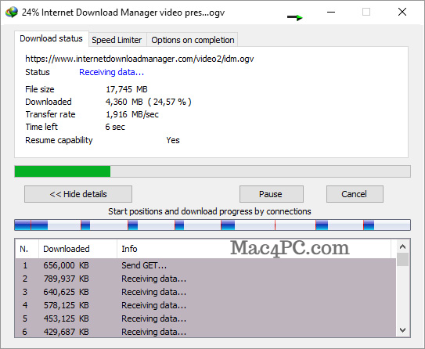Select connection row 789,937 KB
The height and width of the screenshot is (349, 425).
(206, 279)
